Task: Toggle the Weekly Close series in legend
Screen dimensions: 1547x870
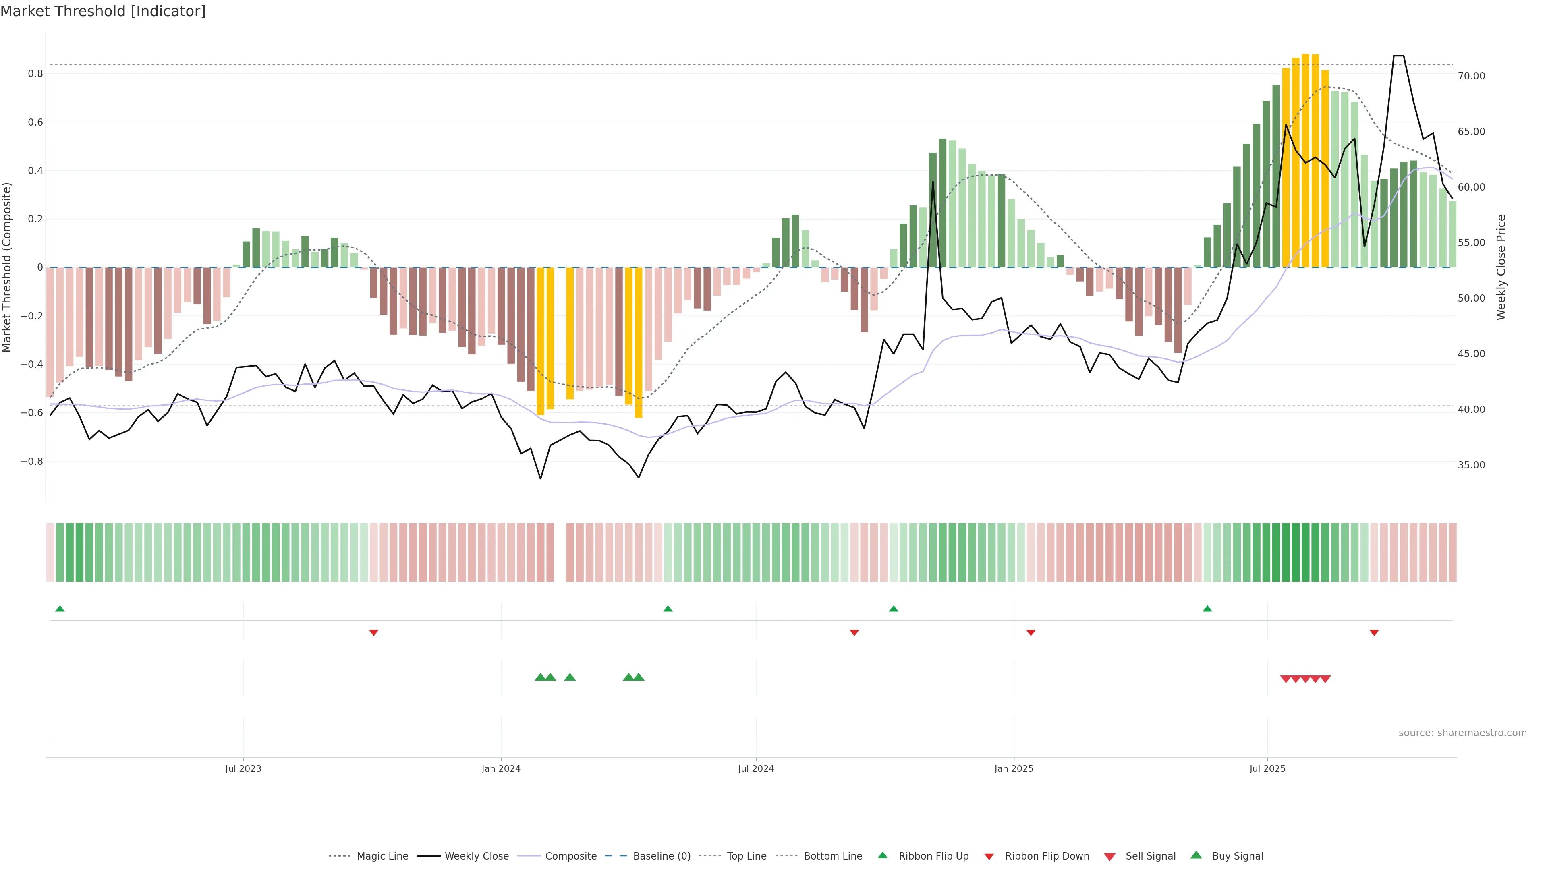Action: coord(476,856)
